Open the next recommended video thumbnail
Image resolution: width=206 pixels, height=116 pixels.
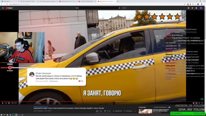(x=145, y=111)
